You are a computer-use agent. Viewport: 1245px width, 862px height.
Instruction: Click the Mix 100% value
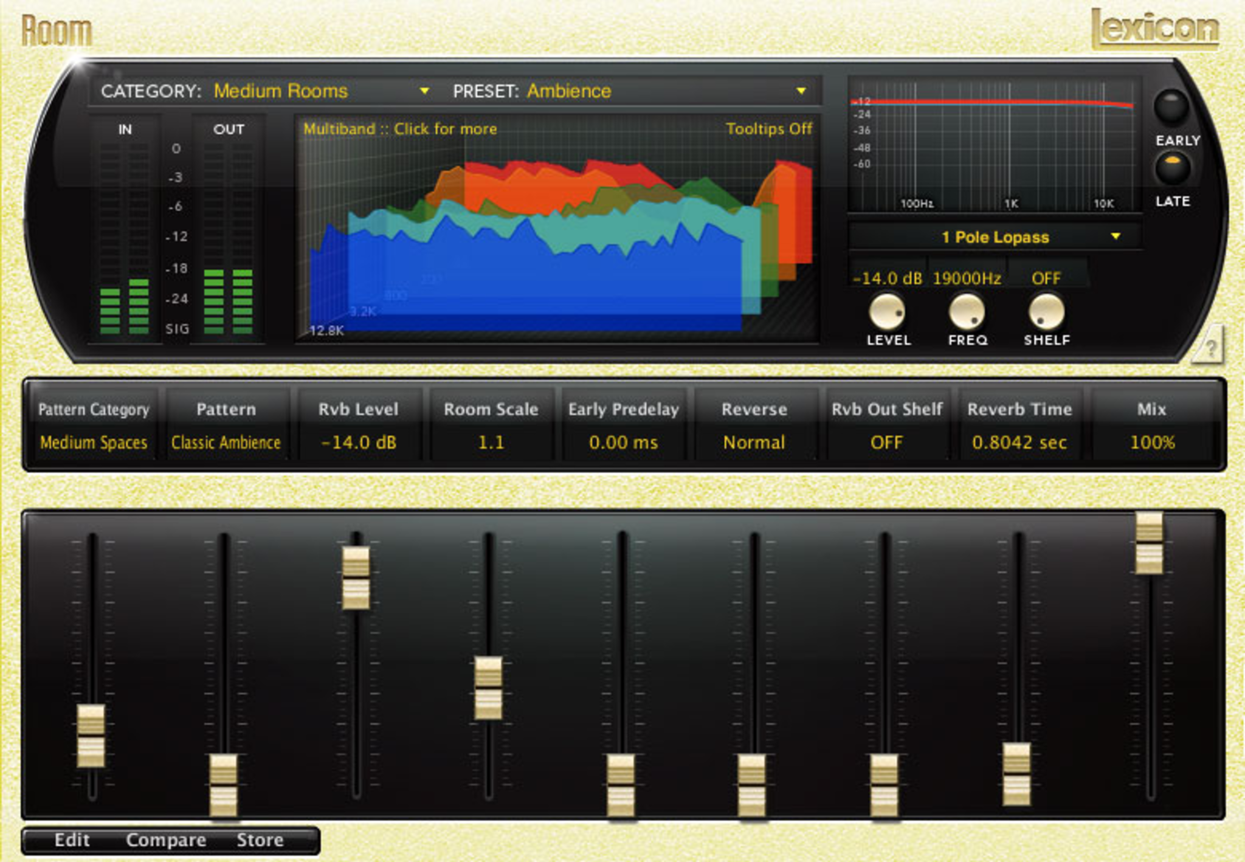tap(1152, 443)
